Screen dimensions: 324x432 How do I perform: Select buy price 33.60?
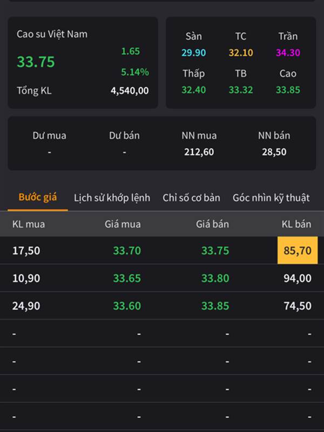(127, 306)
